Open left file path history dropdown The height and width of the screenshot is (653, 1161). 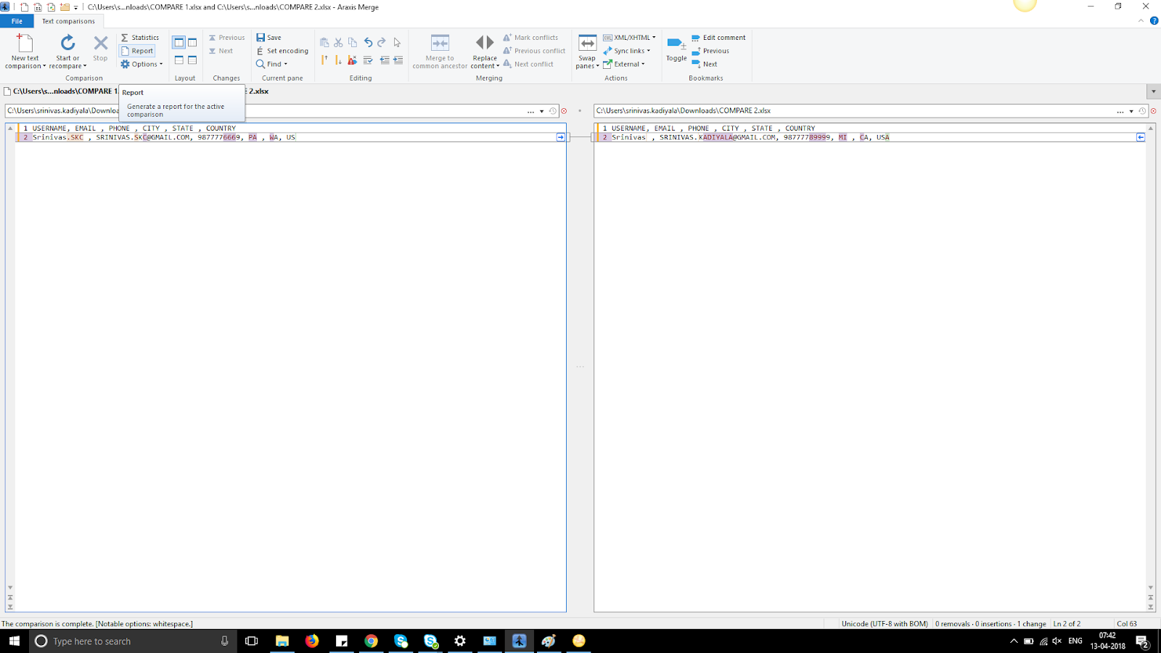click(541, 111)
